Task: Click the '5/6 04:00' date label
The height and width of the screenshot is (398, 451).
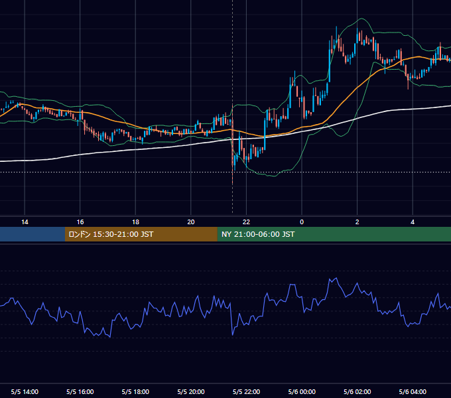Action: tap(413, 391)
